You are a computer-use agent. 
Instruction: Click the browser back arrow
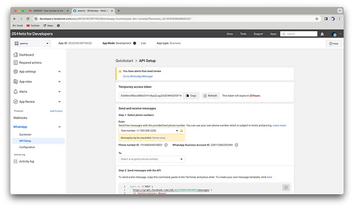pos(15,19)
